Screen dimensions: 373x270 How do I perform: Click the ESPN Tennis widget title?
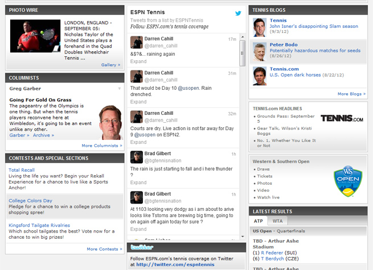147,13
